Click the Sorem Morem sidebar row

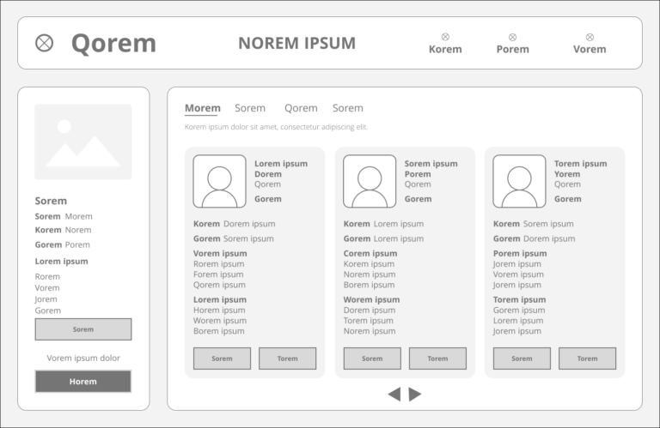[x=64, y=216]
